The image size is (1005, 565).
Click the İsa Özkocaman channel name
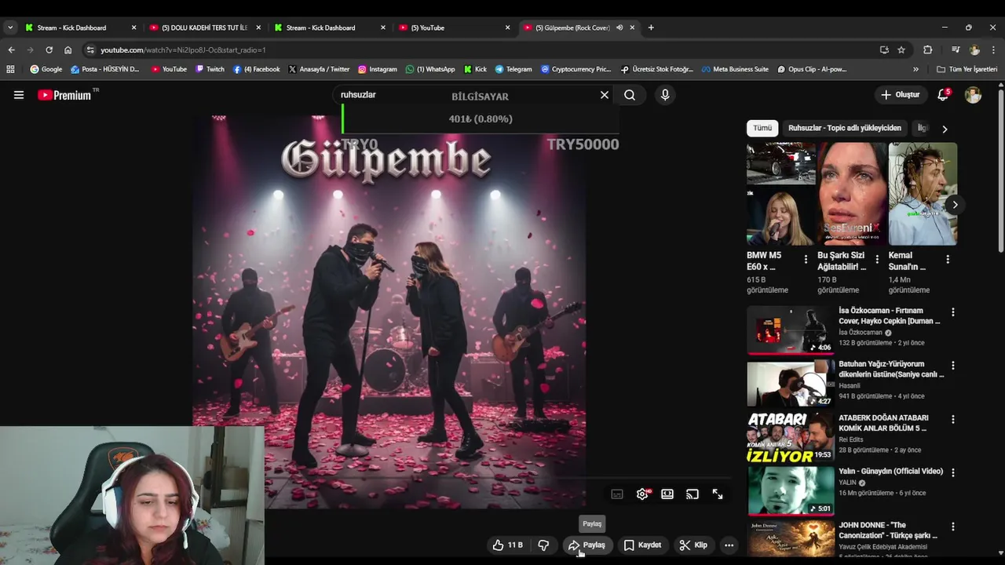coord(861,333)
